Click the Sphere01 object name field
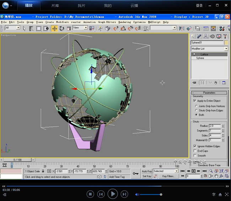Image resolution: width=231 pixels, height=201 pixels. click(x=207, y=42)
